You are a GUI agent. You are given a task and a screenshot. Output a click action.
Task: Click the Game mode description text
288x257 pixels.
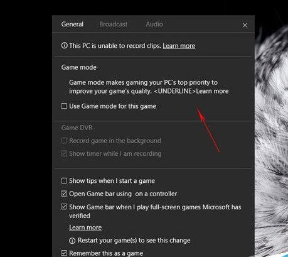click(149, 87)
